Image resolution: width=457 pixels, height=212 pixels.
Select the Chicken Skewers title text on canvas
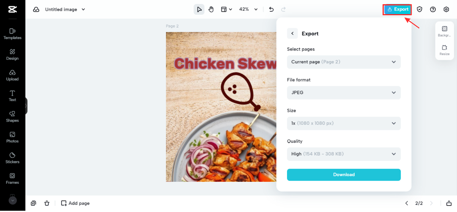point(225,64)
